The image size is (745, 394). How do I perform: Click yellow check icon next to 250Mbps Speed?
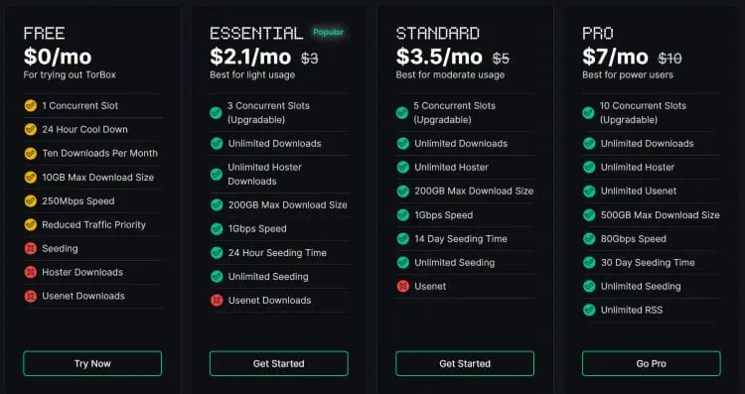pyautogui.click(x=31, y=200)
